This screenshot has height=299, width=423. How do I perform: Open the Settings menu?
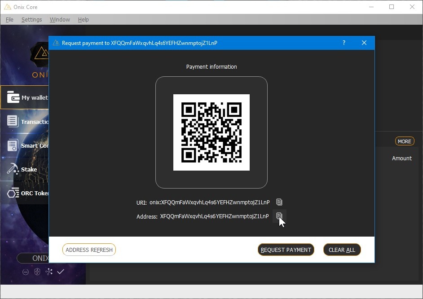pos(31,19)
